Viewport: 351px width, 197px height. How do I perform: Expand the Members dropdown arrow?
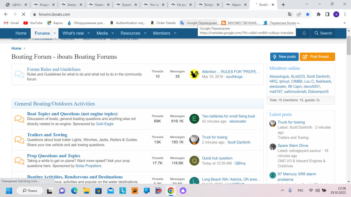pyautogui.click(x=175, y=33)
